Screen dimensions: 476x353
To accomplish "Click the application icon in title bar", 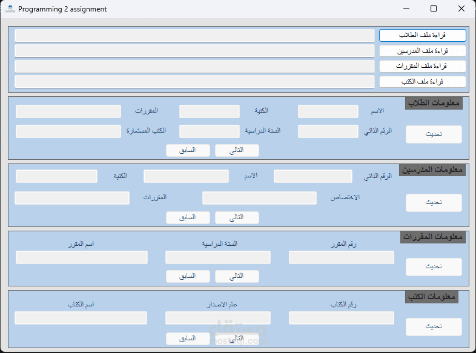I will 10,9.
